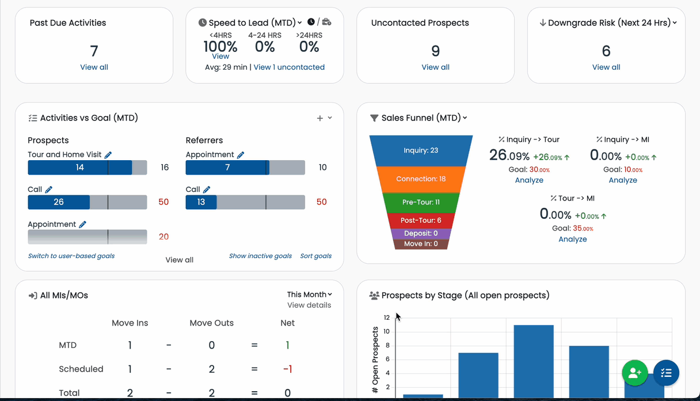Select the clock icon in Speed to Lead
This screenshot has height=401, width=700.
pyautogui.click(x=311, y=22)
